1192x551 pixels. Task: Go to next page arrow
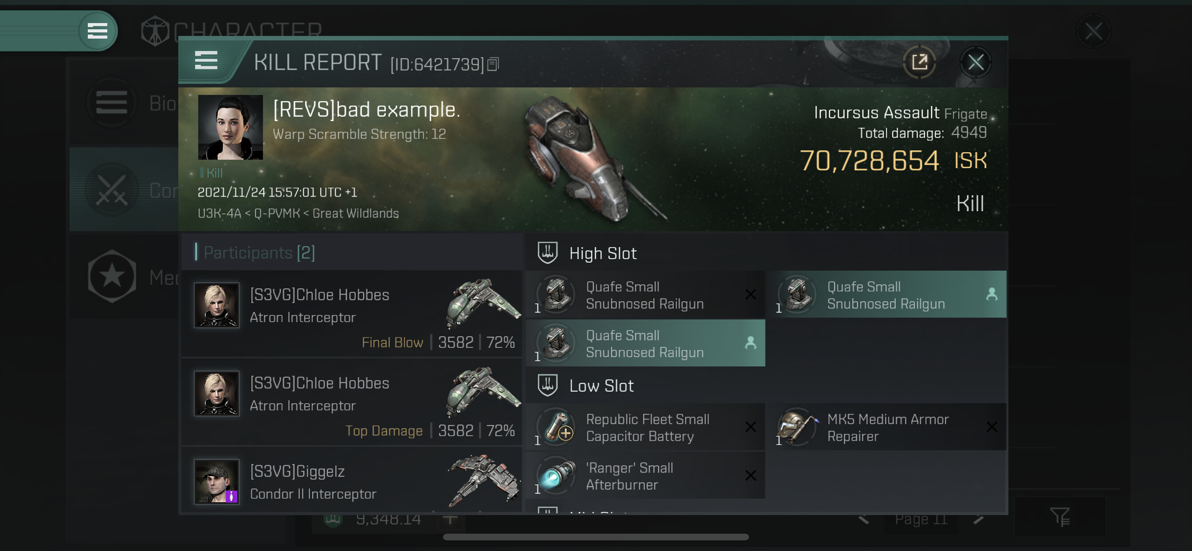pos(978,519)
